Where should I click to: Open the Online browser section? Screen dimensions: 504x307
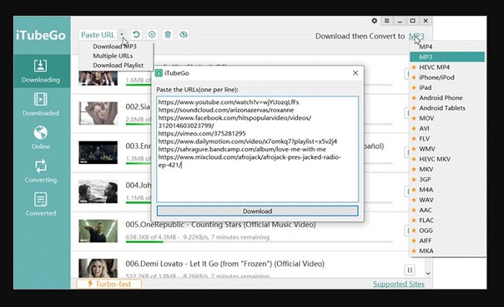[x=41, y=137]
